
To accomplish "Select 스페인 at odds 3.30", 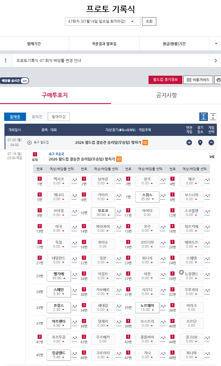I will (59, 292).
